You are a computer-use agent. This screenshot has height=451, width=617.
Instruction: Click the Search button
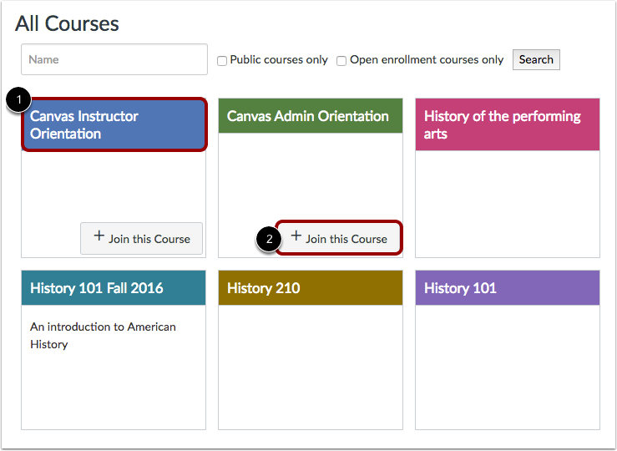[x=536, y=60]
